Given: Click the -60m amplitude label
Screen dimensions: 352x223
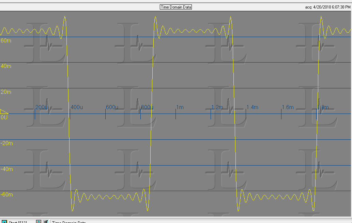Looking at the screenshot, I should click(7, 194).
